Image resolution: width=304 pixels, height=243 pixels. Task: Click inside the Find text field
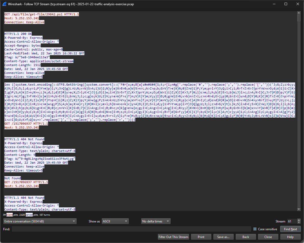[x=131, y=229]
